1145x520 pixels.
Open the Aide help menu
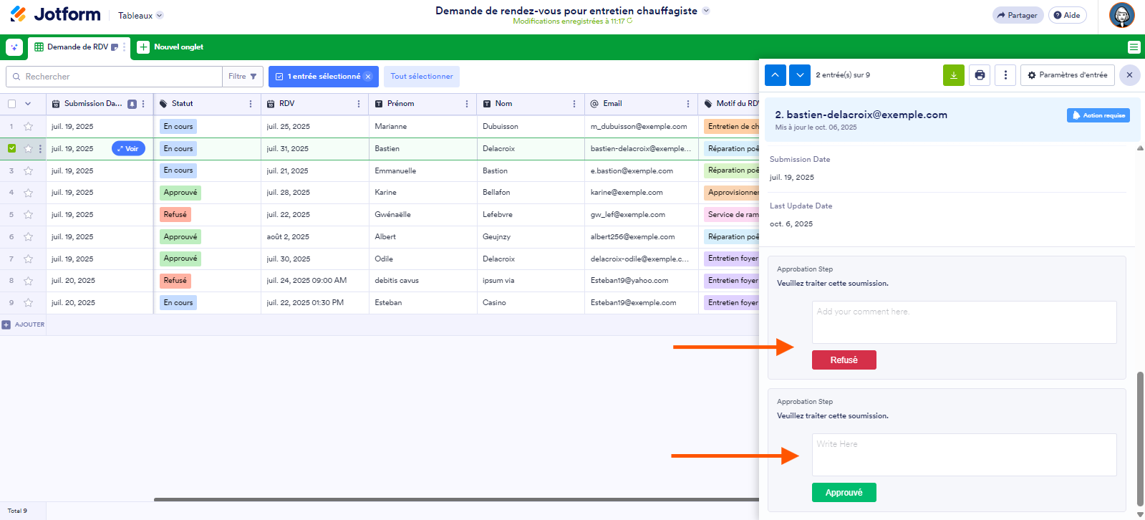[x=1067, y=15]
